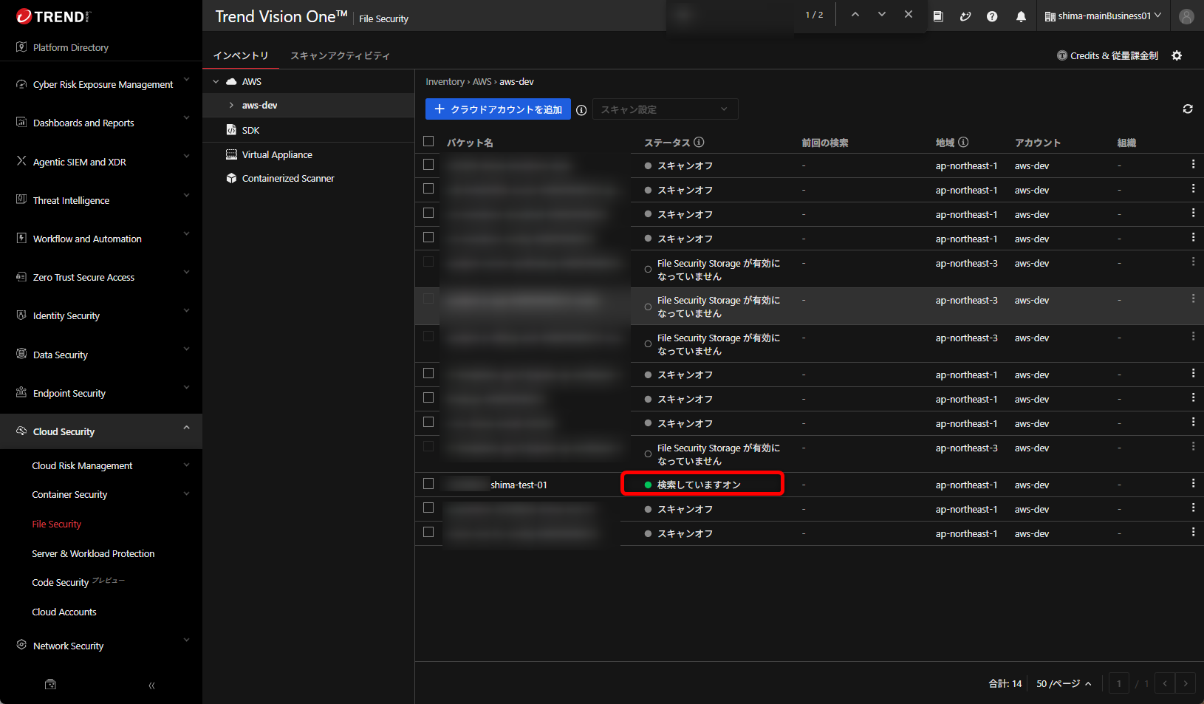Check the eighth bucket row checkbox
The width and height of the screenshot is (1204, 704).
coord(428,373)
